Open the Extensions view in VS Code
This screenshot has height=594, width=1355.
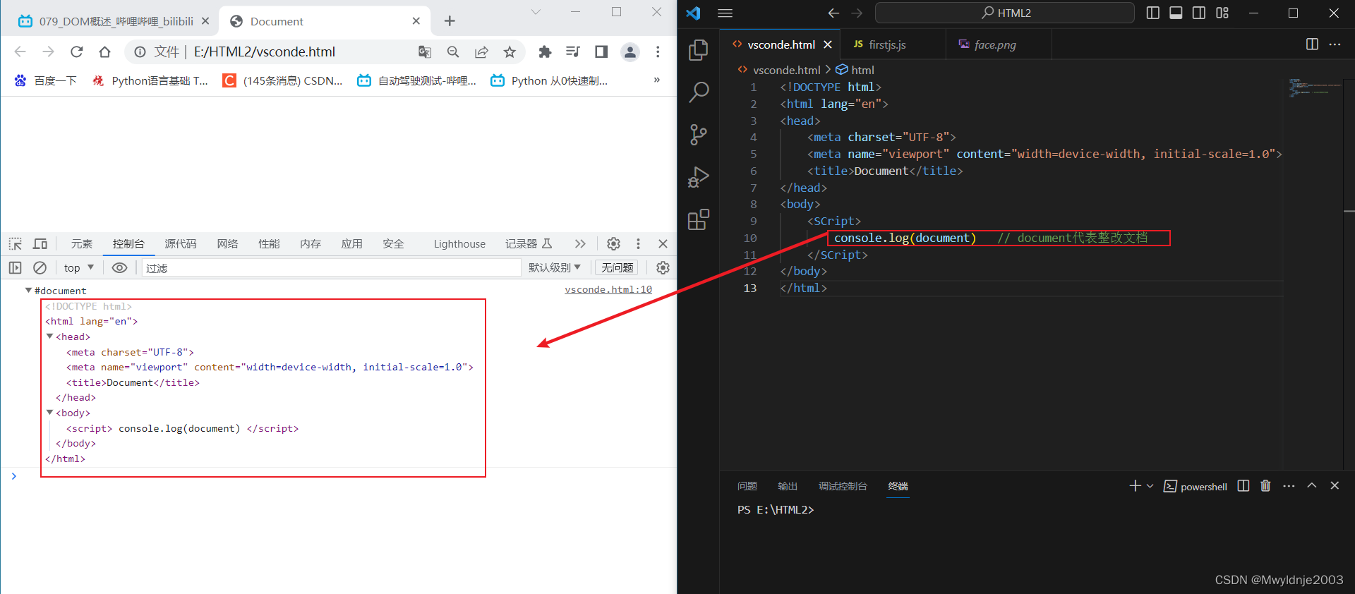coord(698,219)
